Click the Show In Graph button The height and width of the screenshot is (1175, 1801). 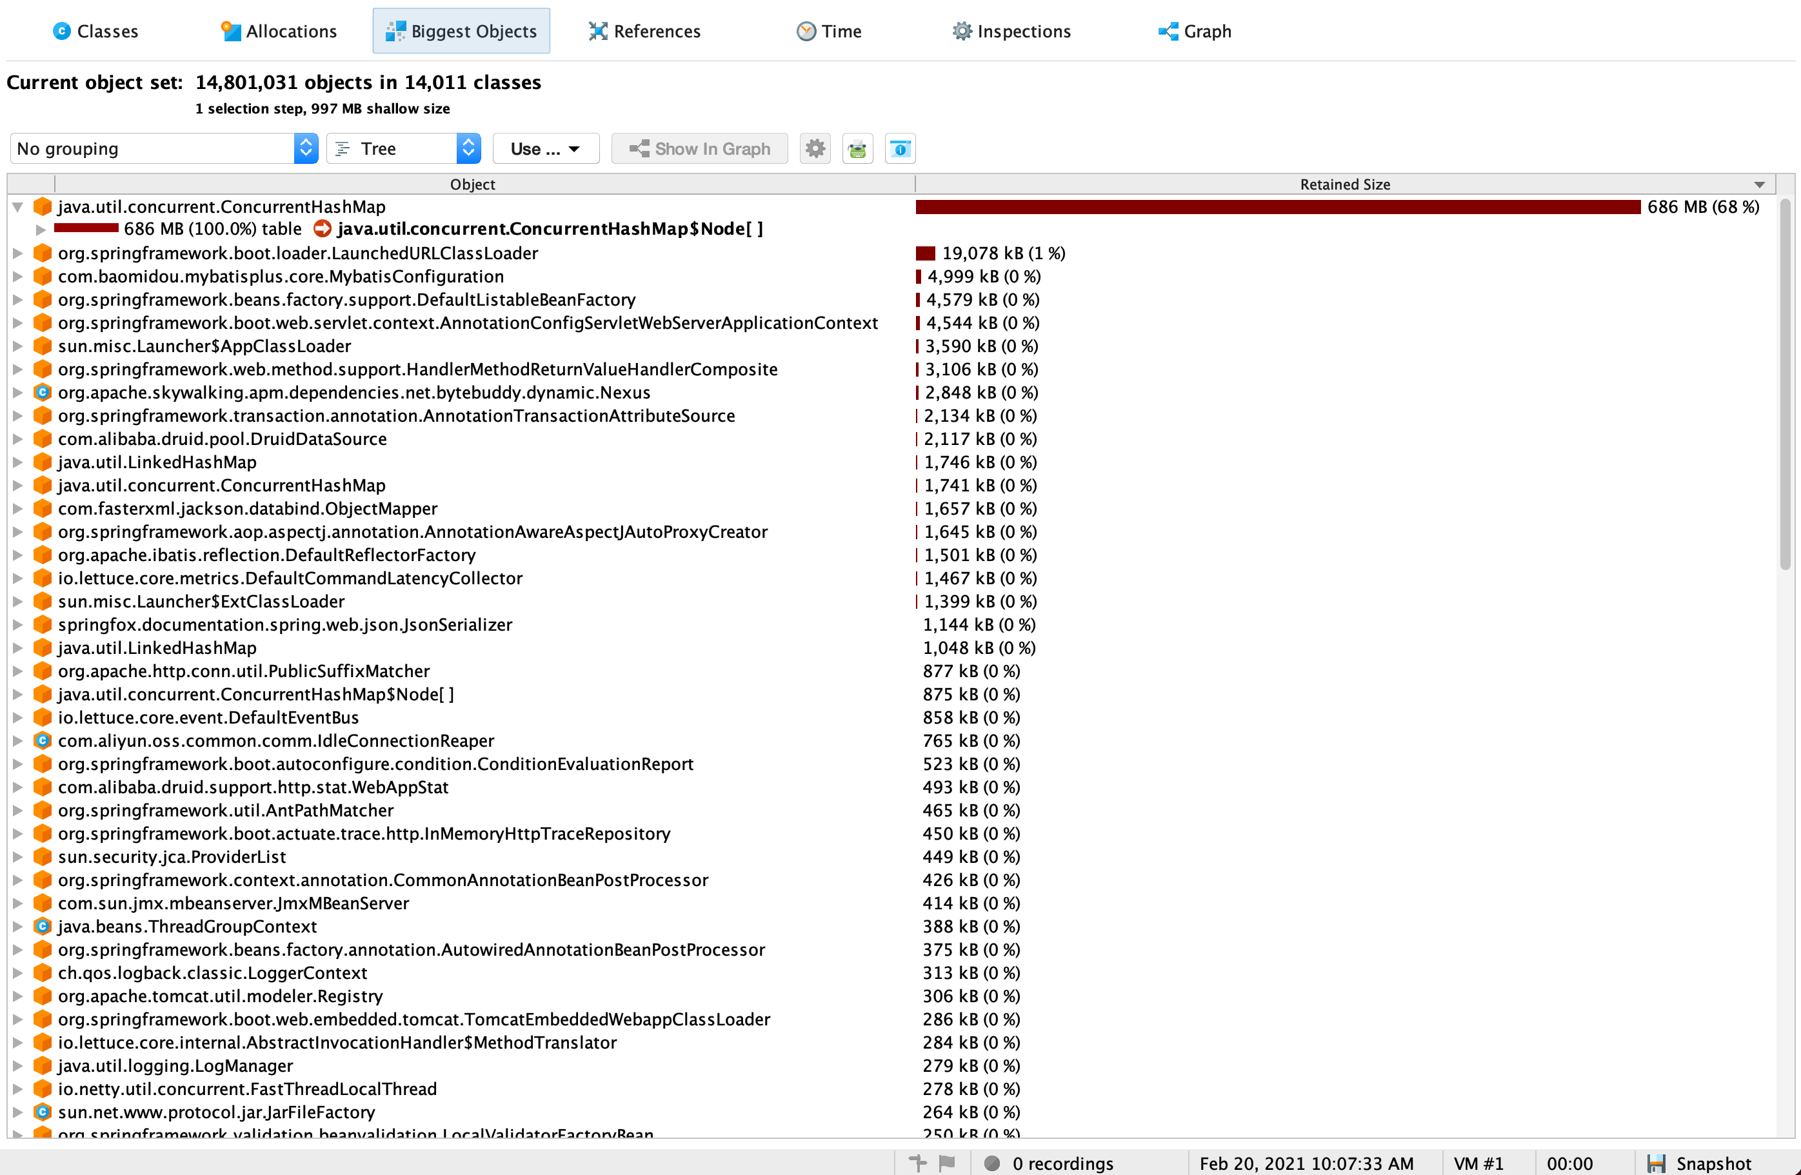tap(699, 148)
